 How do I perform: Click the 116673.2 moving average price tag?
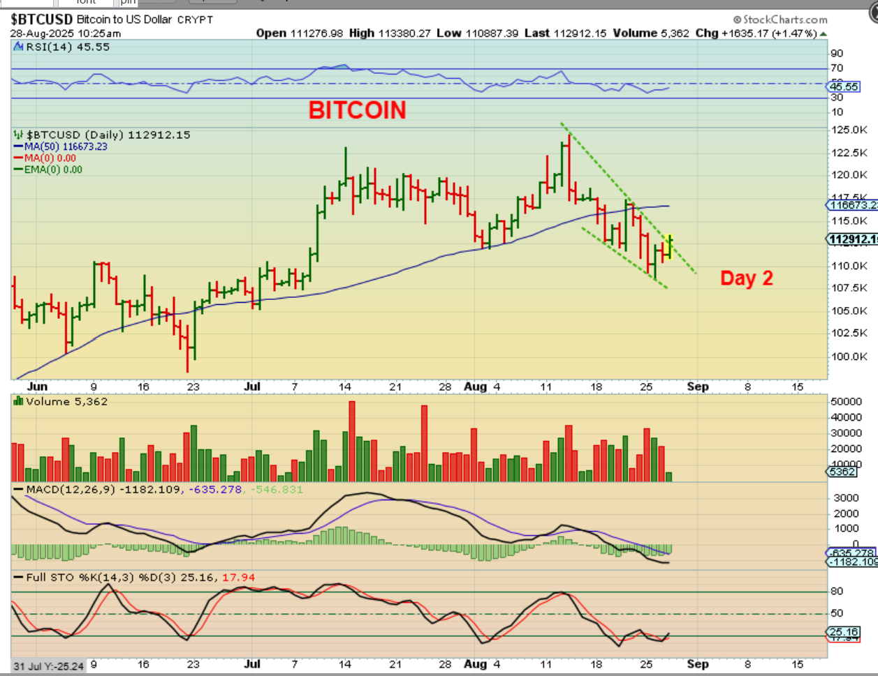(853, 204)
